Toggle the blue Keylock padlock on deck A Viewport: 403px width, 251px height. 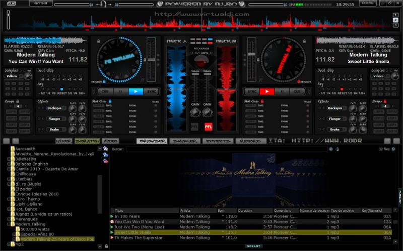(104, 81)
